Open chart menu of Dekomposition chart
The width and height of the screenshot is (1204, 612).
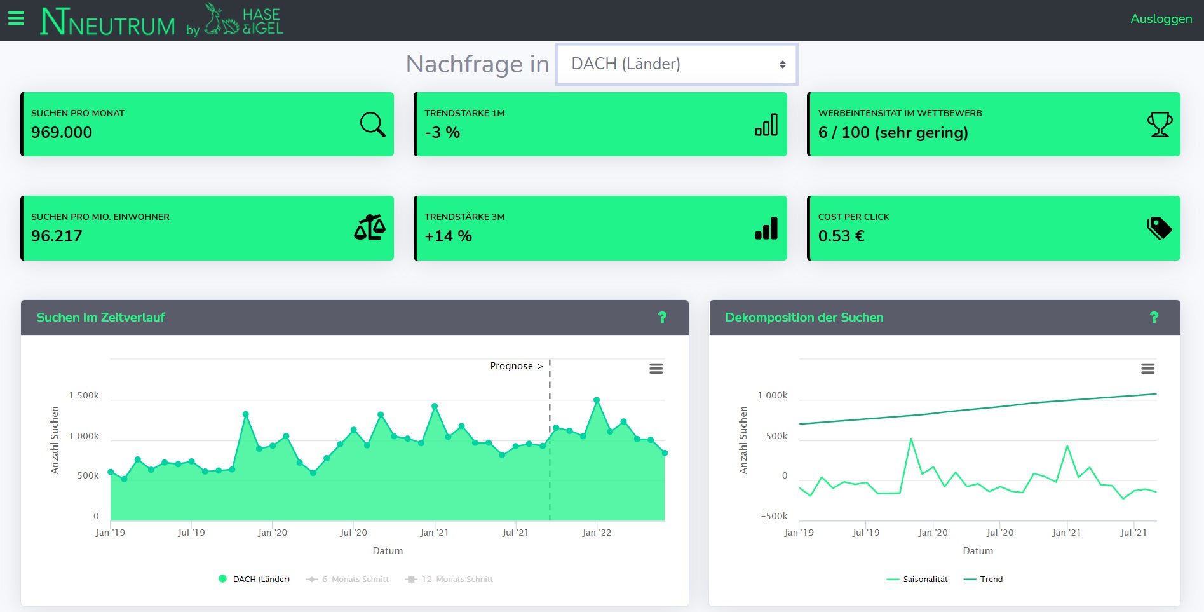[1147, 369]
